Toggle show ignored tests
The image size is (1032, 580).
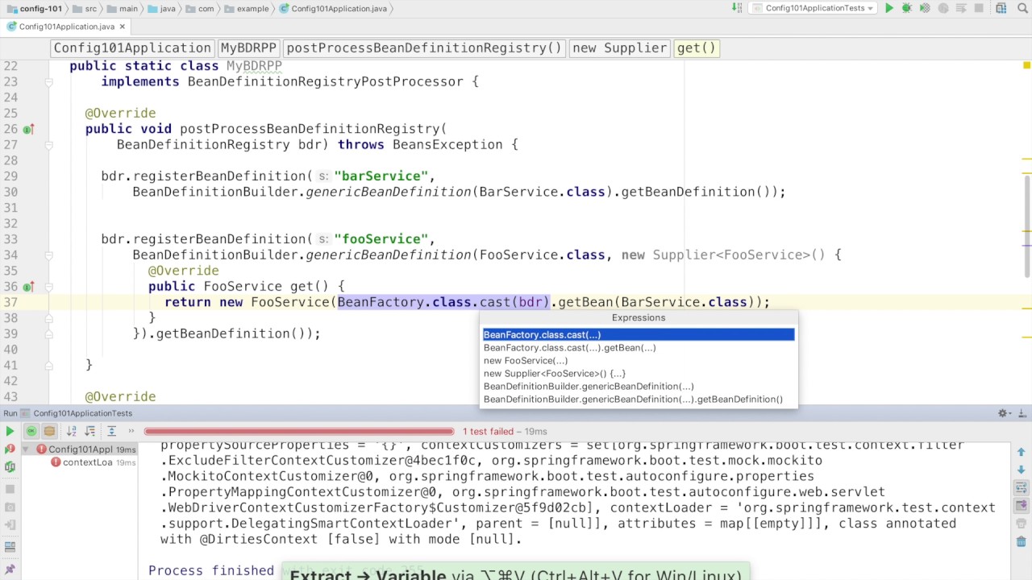point(49,431)
